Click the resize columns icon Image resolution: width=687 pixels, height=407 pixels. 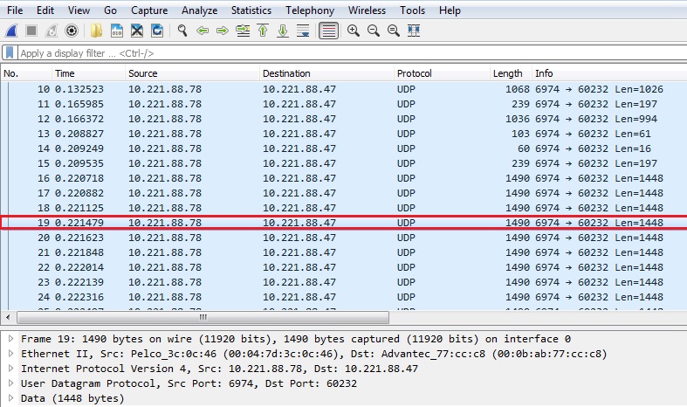click(414, 31)
